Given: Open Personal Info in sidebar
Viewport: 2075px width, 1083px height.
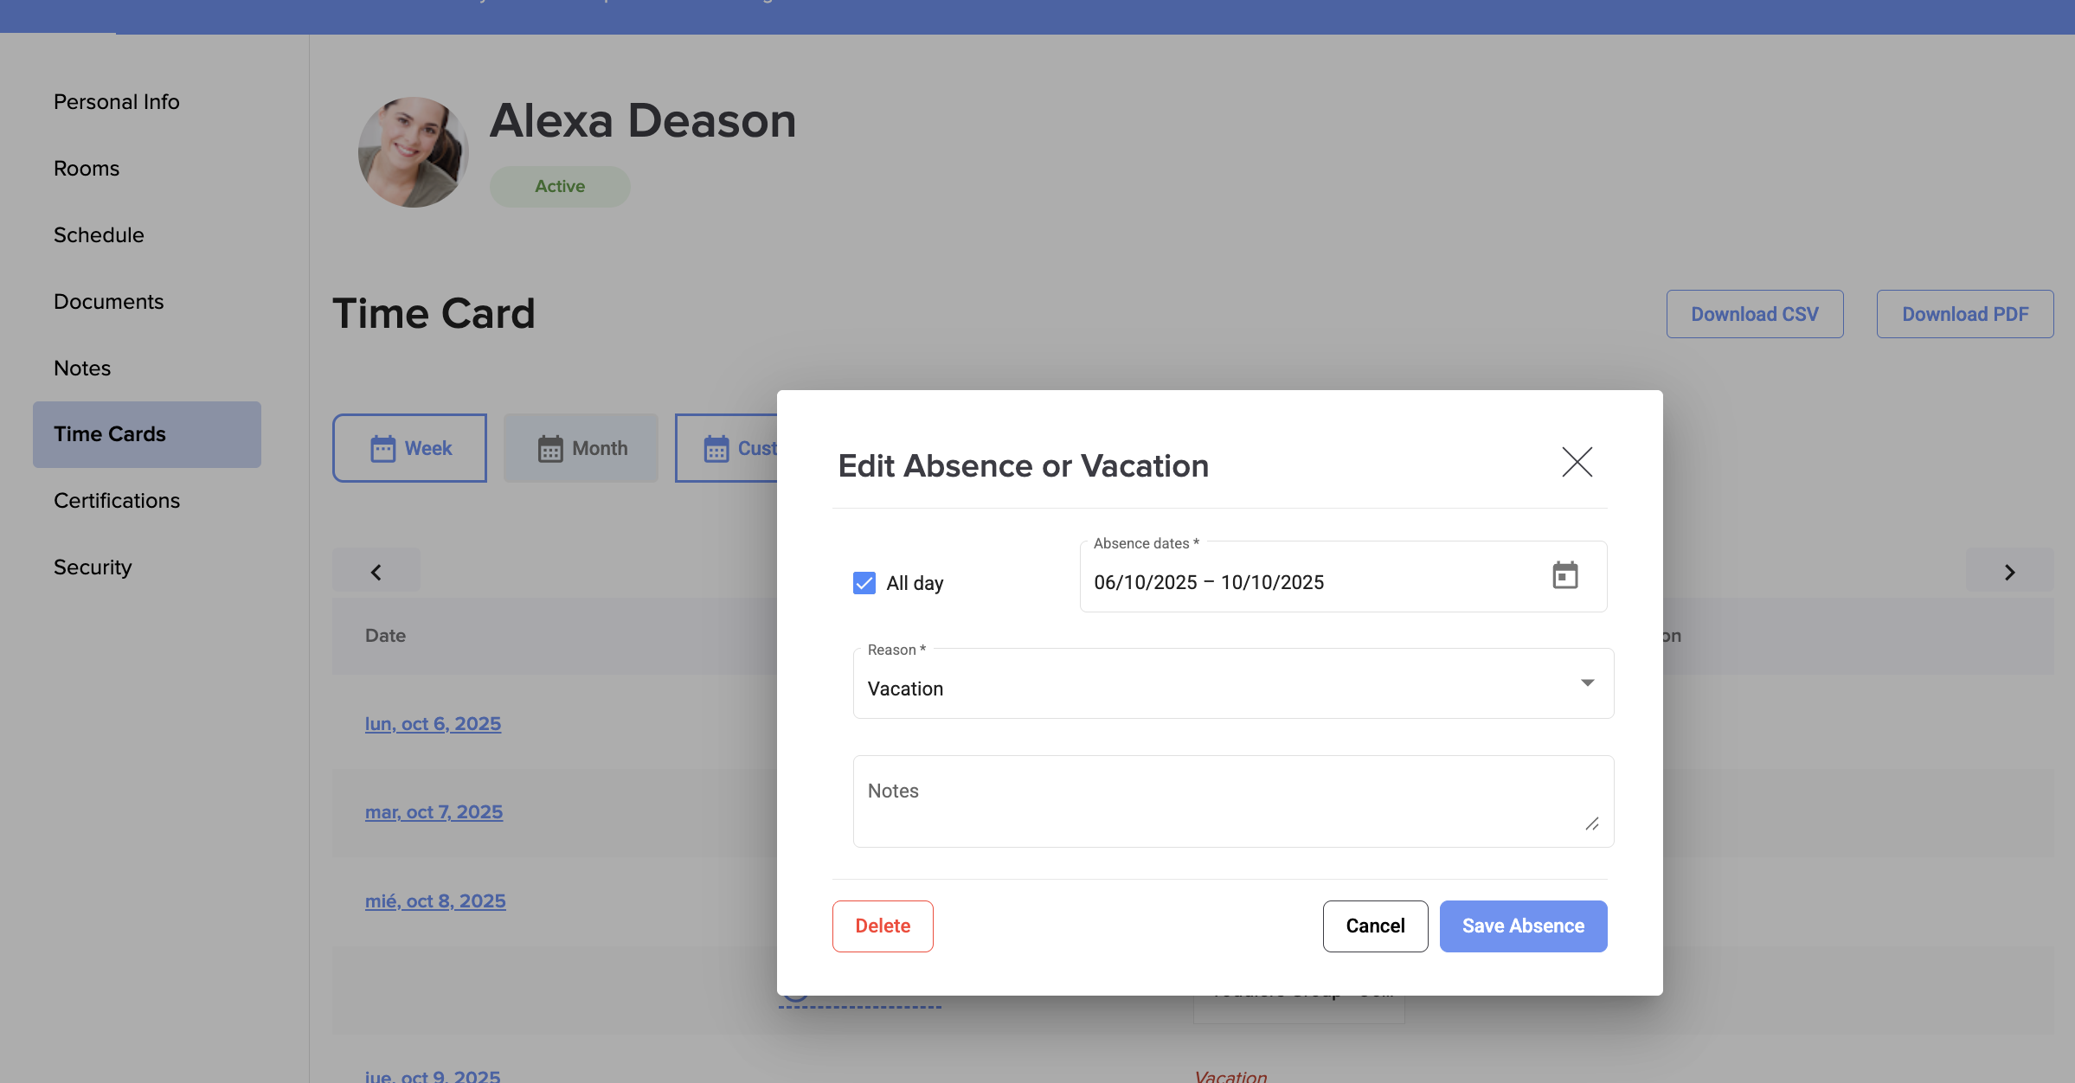Looking at the screenshot, I should pos(117,102).
